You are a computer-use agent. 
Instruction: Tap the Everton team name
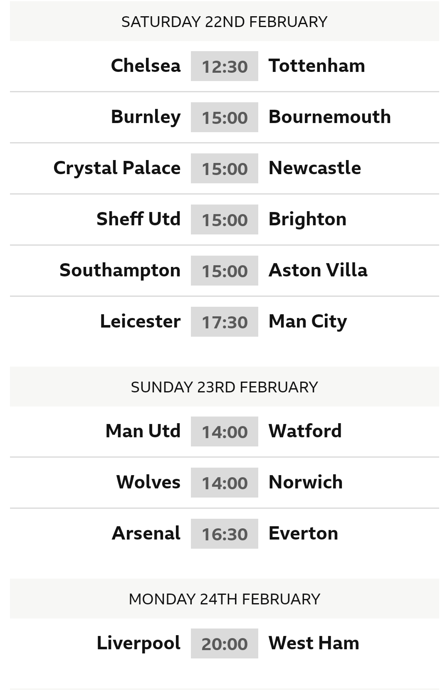303,533
